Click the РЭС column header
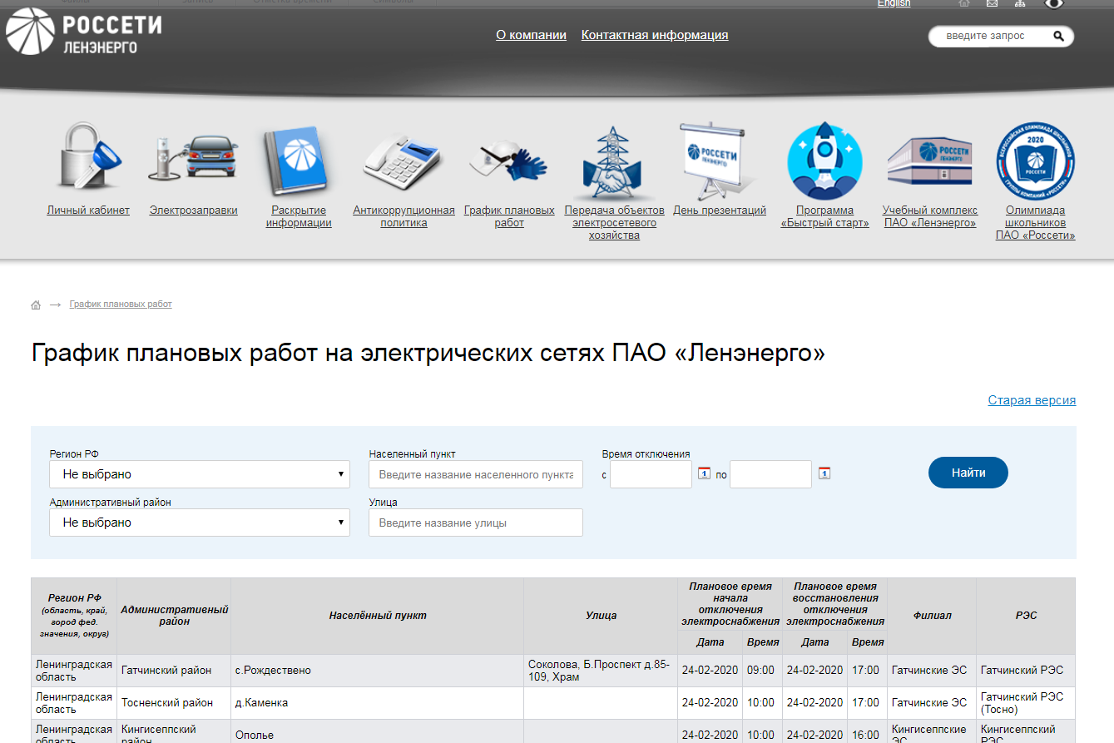The height and width of the screenshot is (743, 1114). [1026, 616]
